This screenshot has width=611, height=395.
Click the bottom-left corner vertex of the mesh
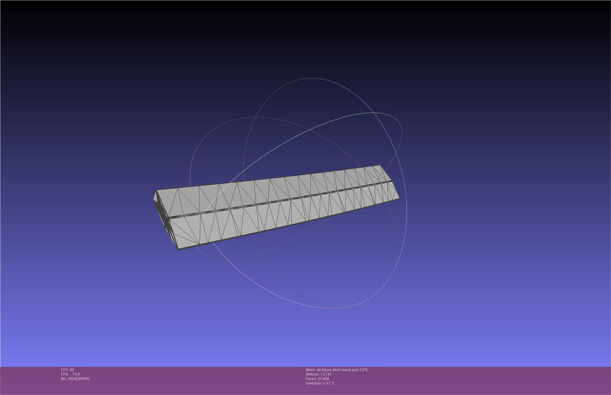click(x=178, y=249)
